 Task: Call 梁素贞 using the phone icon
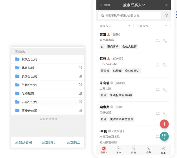click(165, 114)
